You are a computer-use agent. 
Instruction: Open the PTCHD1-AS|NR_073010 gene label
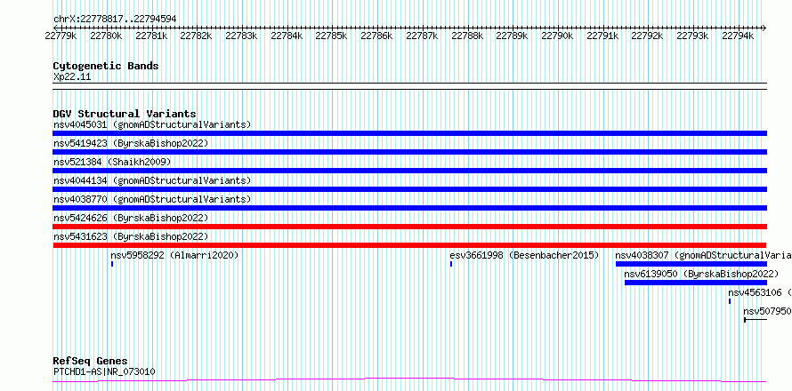[104, 371]
